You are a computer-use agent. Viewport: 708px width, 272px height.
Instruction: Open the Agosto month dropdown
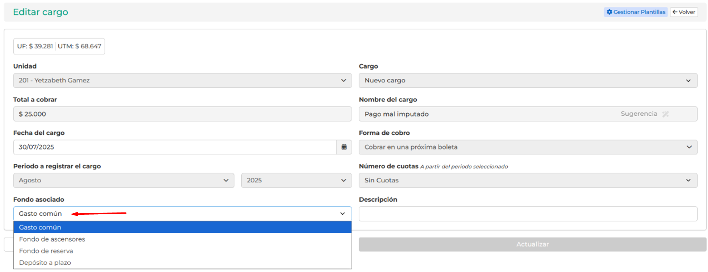tap(124, 180)
